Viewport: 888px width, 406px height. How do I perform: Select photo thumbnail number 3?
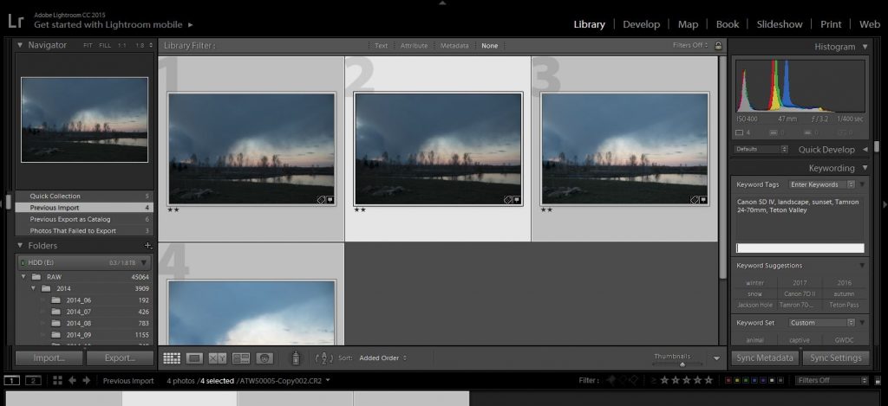[x=624, y=148]
